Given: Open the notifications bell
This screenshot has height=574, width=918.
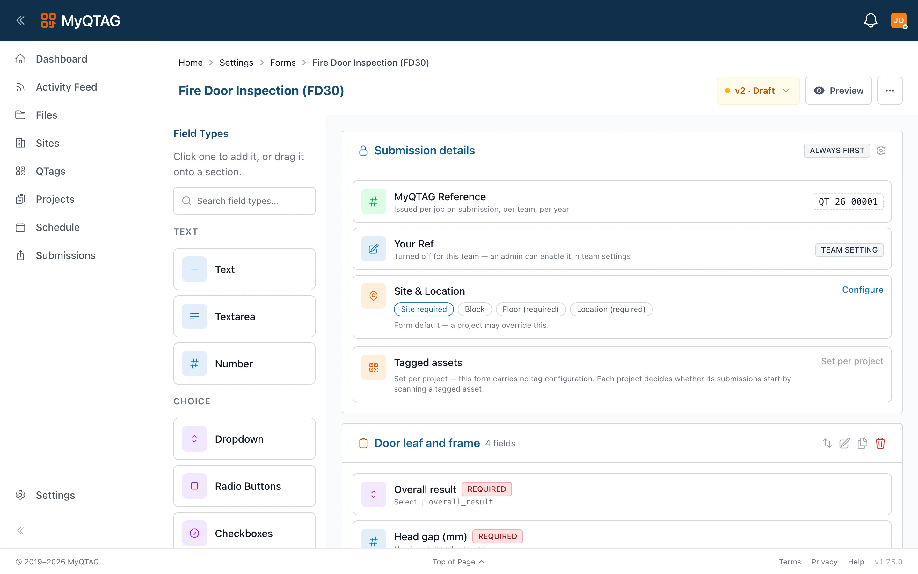Looking at the screenshot, I should (871, 20).
